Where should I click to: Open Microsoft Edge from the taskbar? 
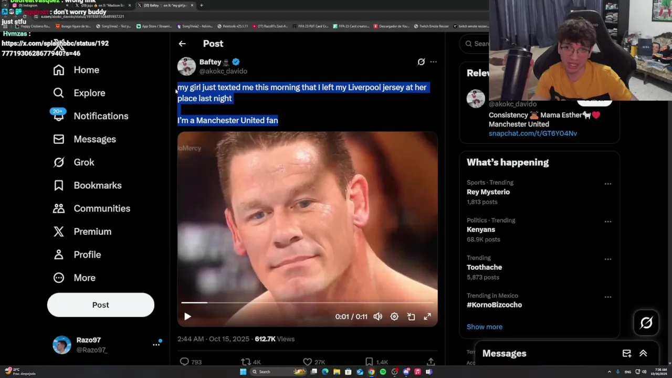pyautogui.click(x=325, y=372)
